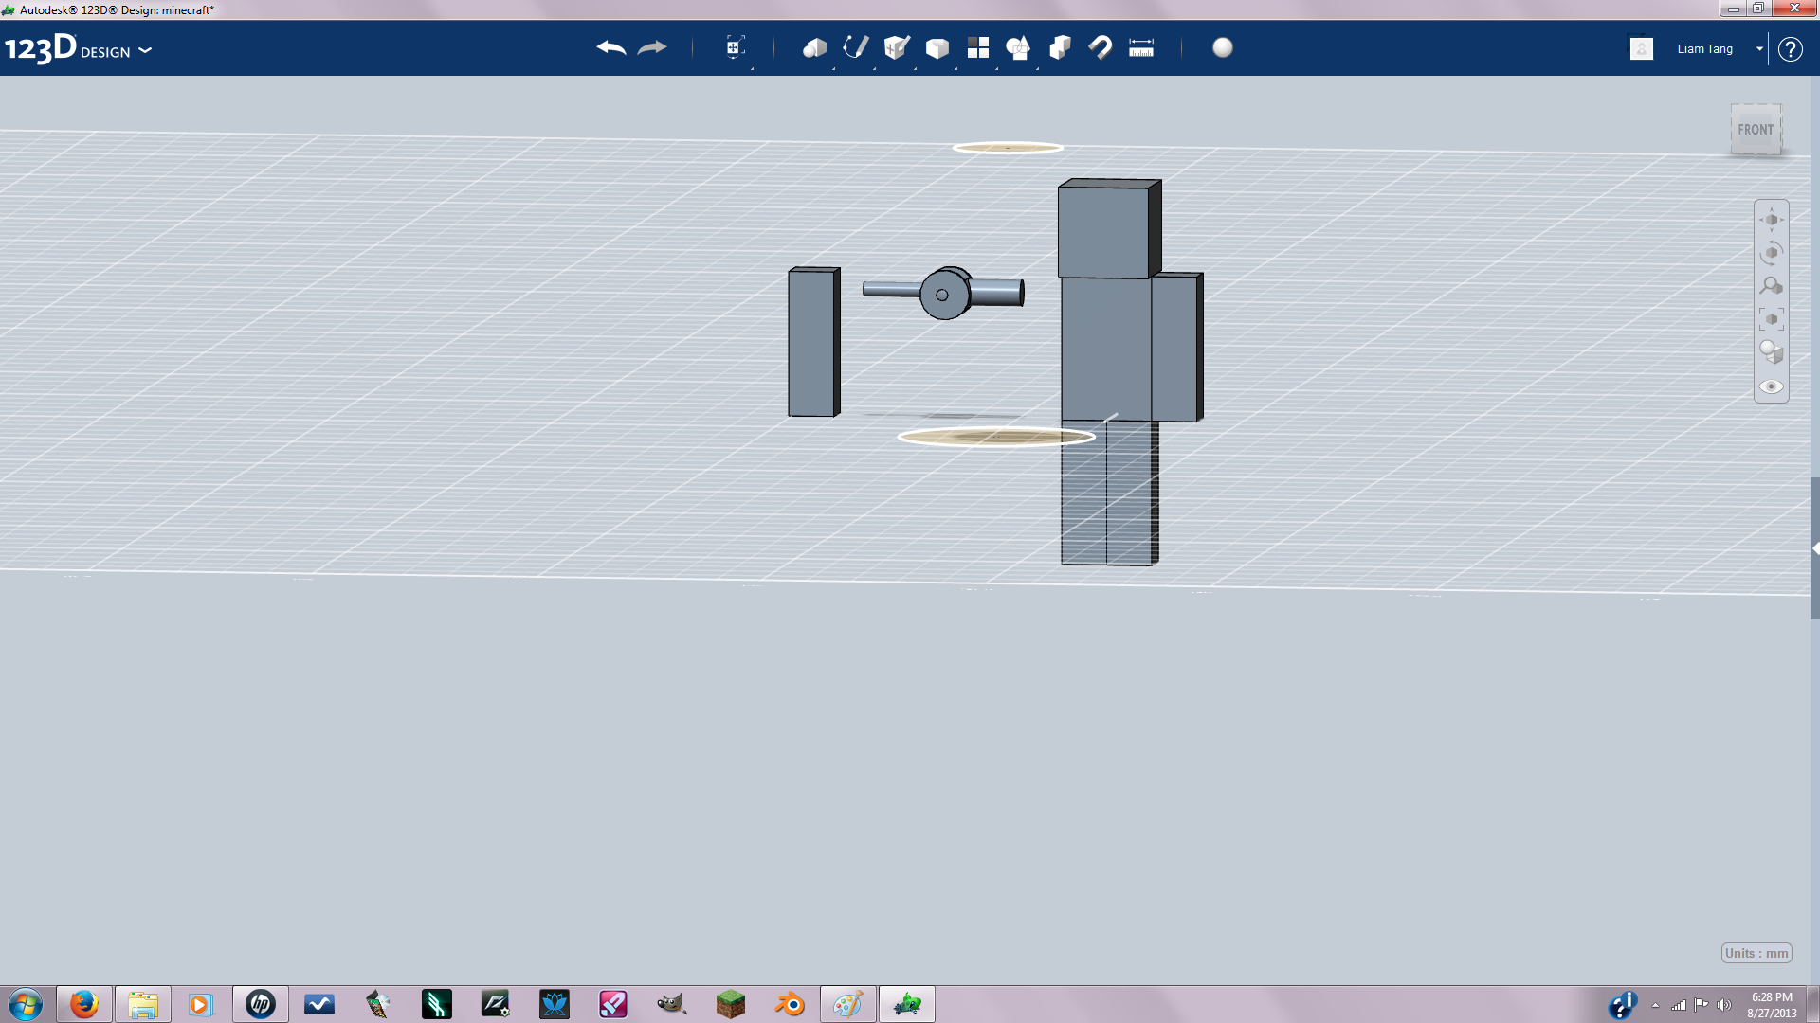Click the clock showing 6:28 PM
1820x1023 pixels.
click(1772, 1005)
